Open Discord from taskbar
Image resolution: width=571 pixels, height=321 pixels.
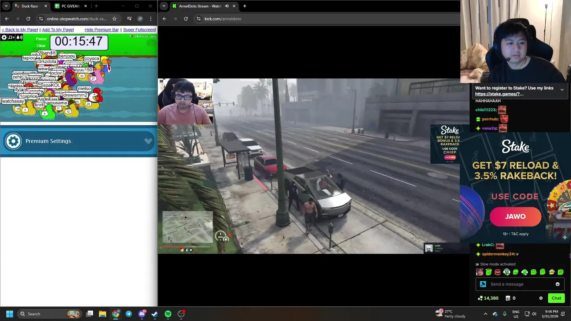142,314
